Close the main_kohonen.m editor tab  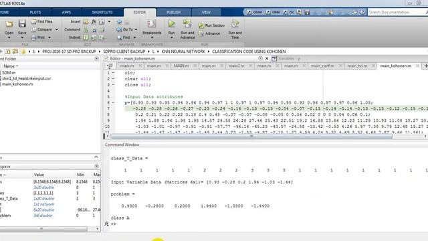click(417, 66)
